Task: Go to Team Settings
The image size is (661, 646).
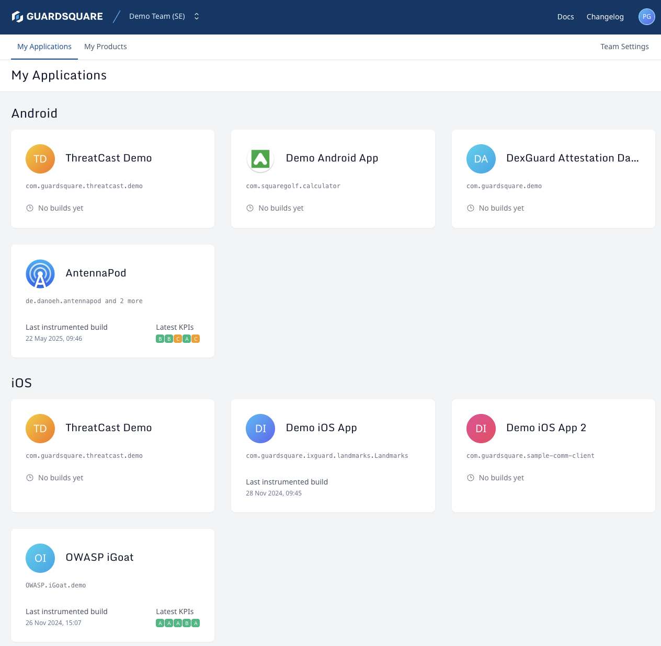Action: click(x=624, y=47)
